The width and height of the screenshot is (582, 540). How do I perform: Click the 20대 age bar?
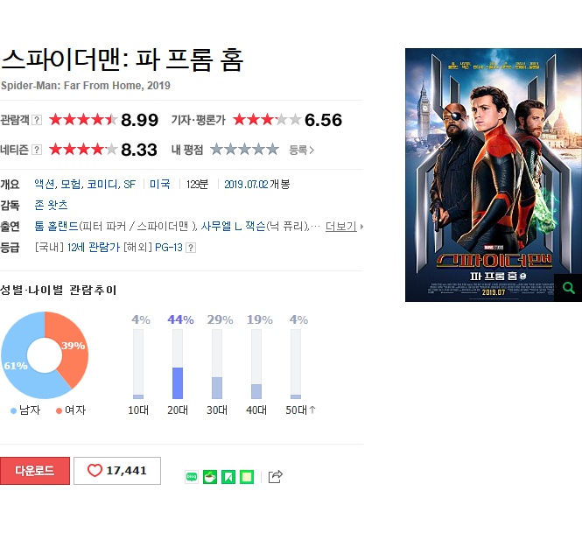pyautogui.click(x=178, y=364)
